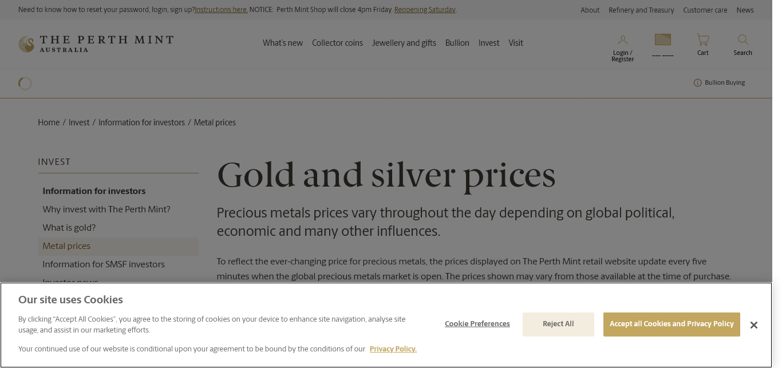The width and height of the screenshot is (782, 368).
Task: Click The Perth Mint swan logo
Action: 26,44
